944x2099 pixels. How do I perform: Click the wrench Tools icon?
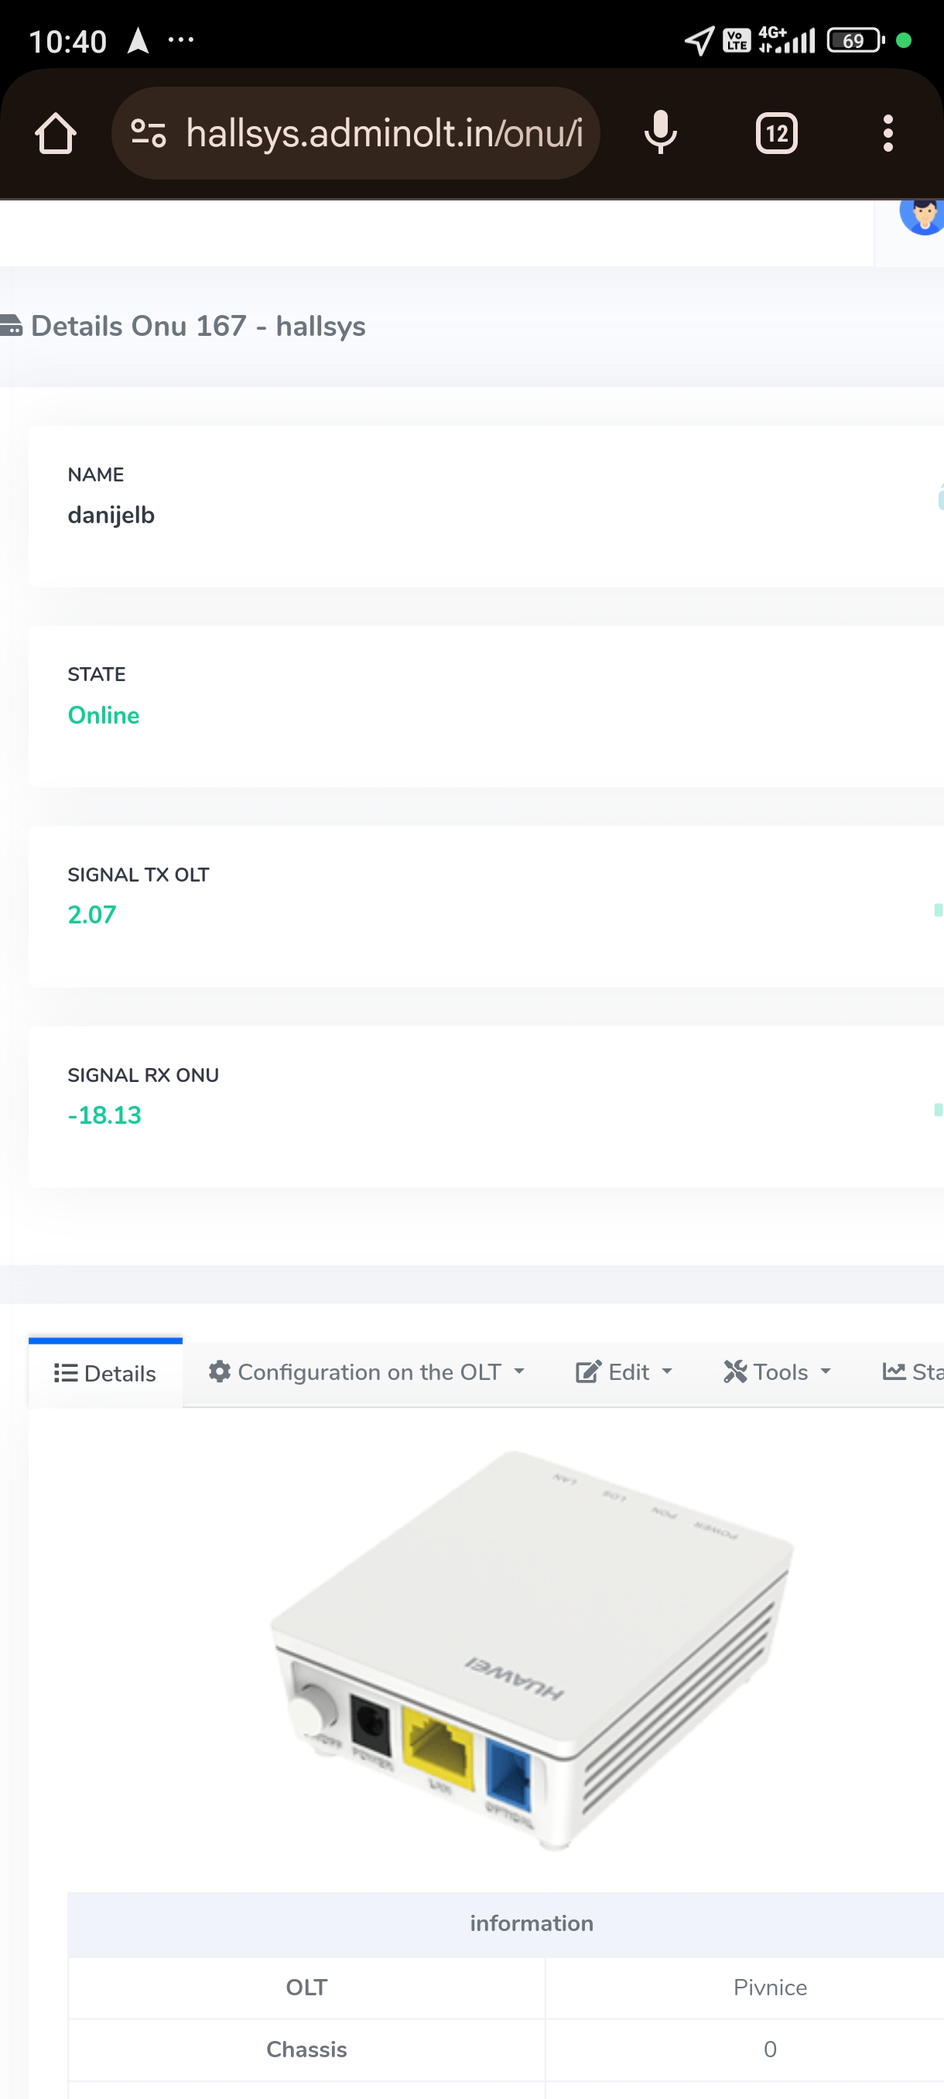(x=734, y=1371)
